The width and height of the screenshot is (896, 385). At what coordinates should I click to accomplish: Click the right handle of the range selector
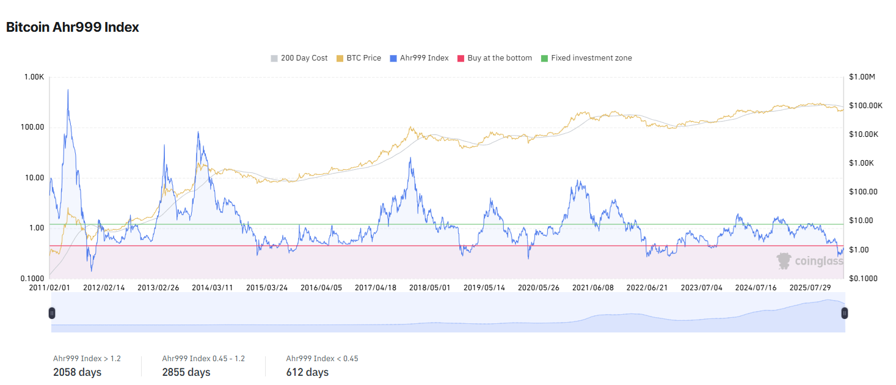pyautogui.click(x=845, y=312)
